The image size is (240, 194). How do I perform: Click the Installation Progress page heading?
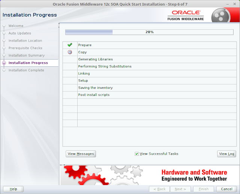click(x=30, y=15)
